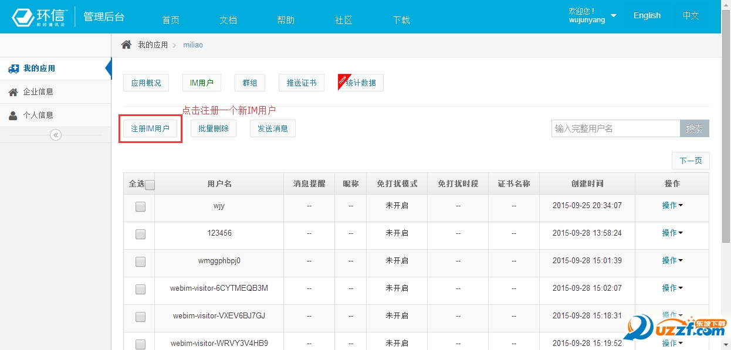This screenshot has height=350, width=731.
Task: Click the house icon beside 企业信息
Action: click(x=13, y=92)
